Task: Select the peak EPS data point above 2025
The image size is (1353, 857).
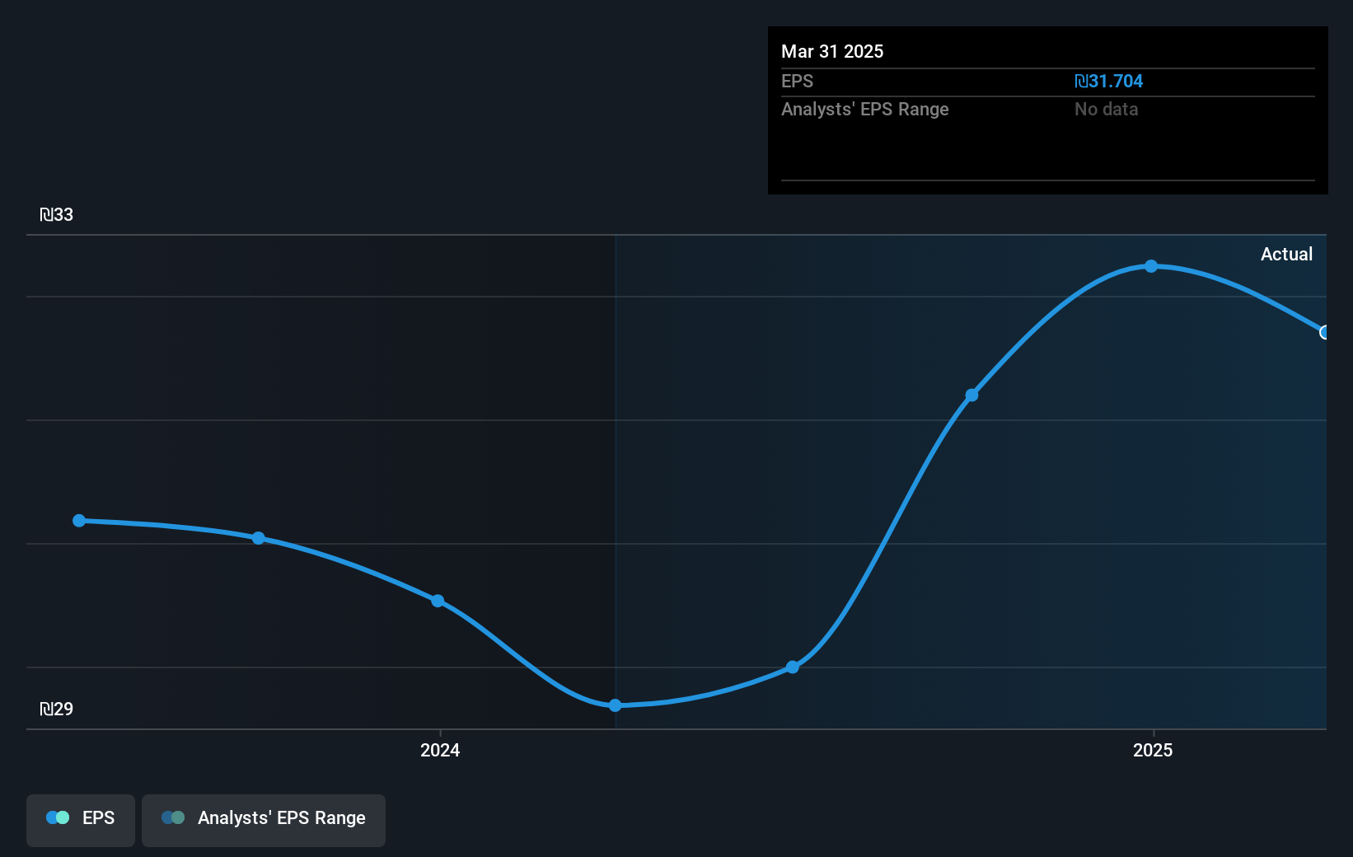Action: 1151,266
